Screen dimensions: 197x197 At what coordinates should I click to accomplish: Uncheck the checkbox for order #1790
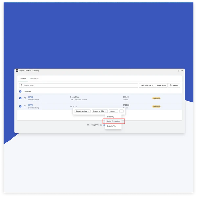coord(20,98)
